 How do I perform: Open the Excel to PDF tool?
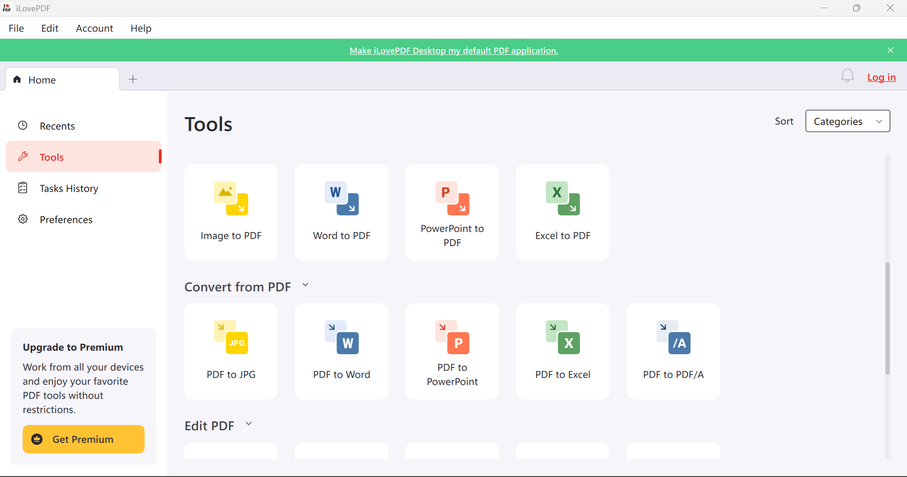[x=563, y=212]
